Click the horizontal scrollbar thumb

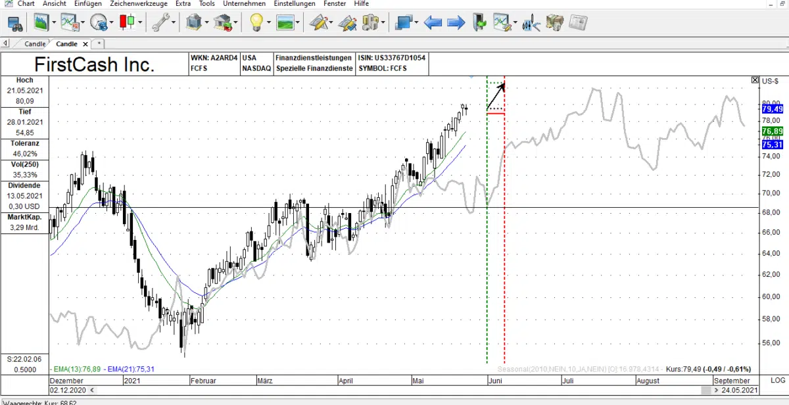[x=706, y=390]
